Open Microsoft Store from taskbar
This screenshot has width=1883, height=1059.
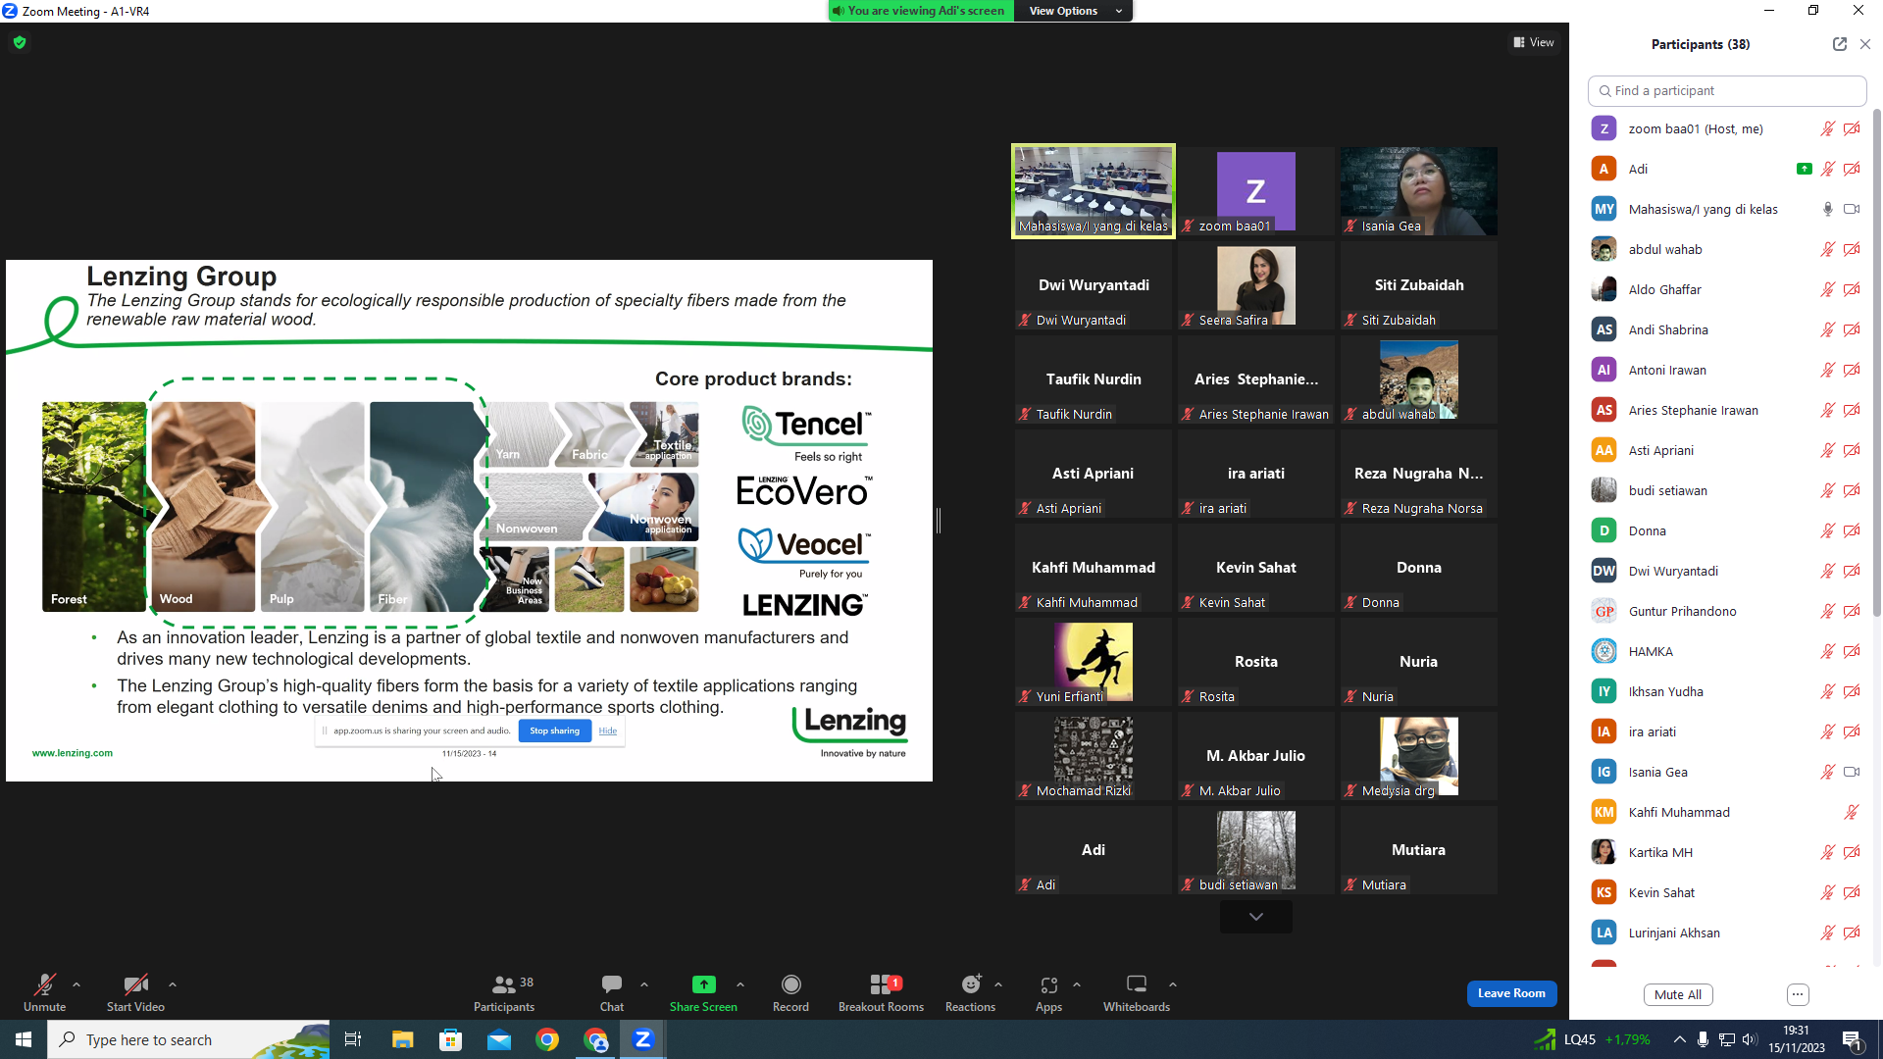click(450, 1039)
